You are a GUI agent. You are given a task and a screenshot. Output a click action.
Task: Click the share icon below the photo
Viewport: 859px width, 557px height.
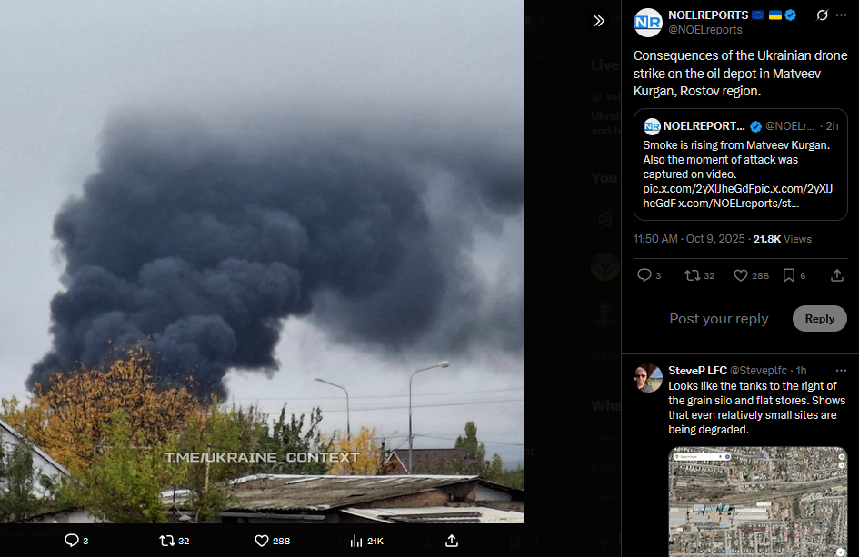point(452,541)
